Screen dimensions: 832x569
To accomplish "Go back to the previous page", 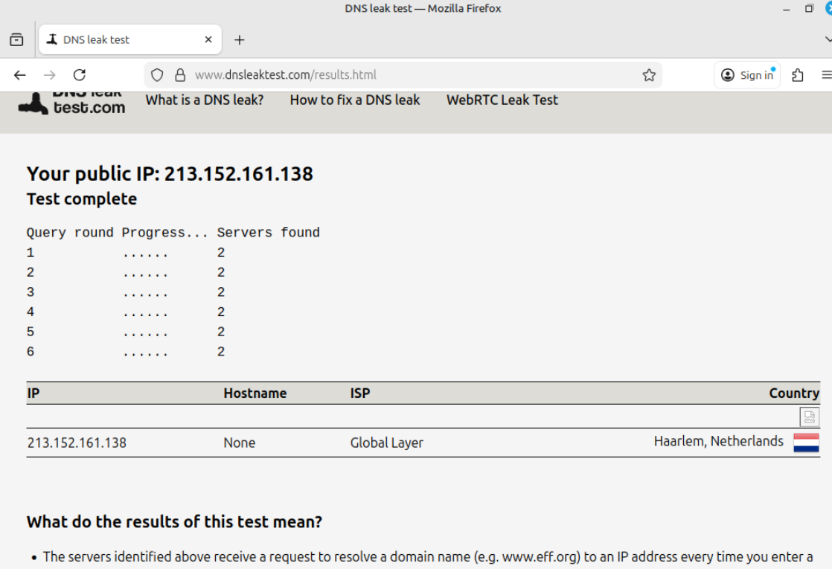I will coord(20,75).
